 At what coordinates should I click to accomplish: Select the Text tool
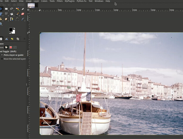[17, 19]
